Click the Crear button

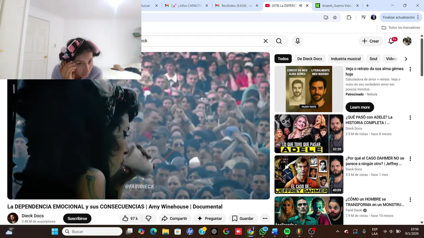[x=371, y=41]
